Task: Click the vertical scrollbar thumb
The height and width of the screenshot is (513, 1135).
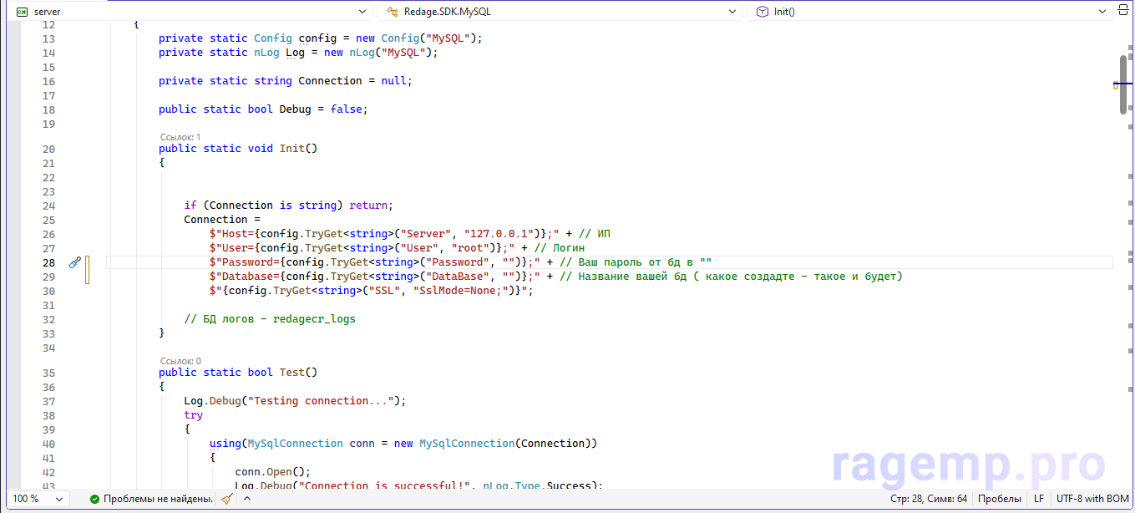Action: tap(1123, 84)
